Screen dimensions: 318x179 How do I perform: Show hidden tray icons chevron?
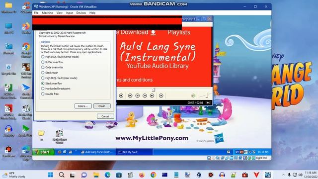pos(283,175)
